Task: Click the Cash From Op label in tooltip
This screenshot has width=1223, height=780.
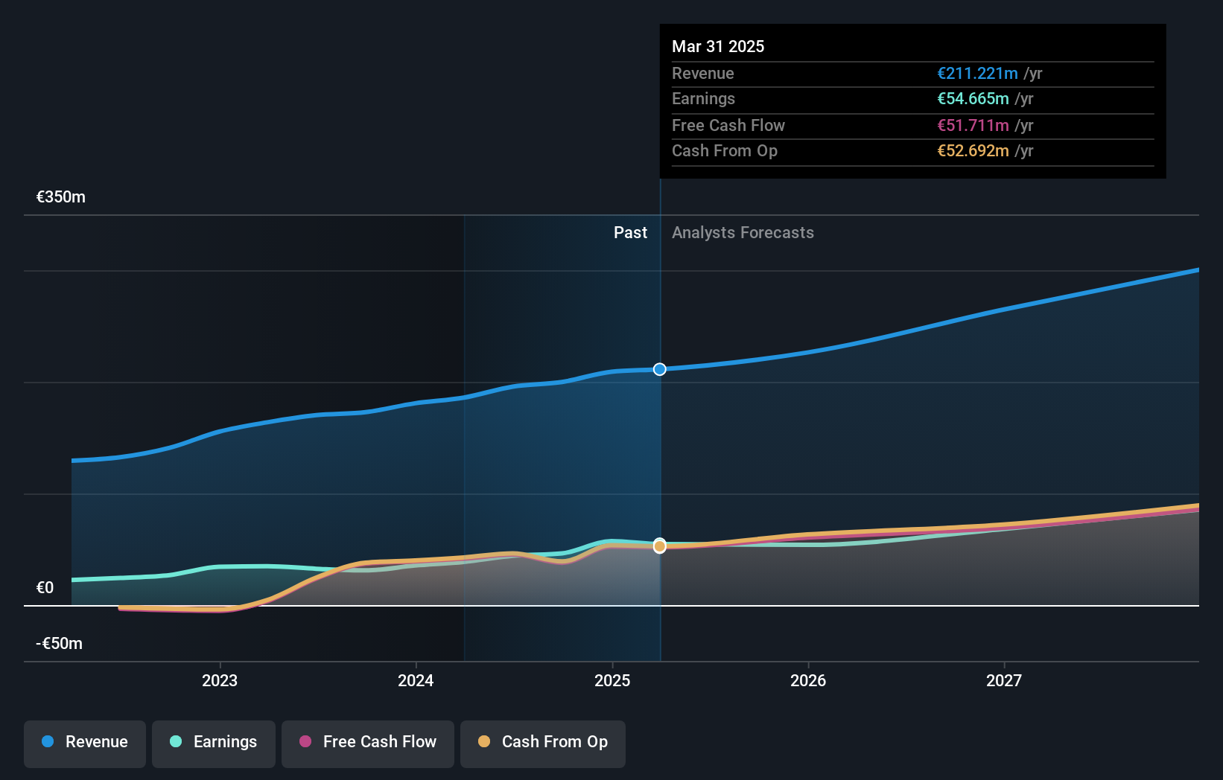Action: click(725, 151)
